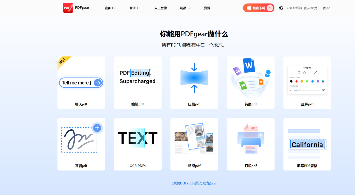355x195 pixels.
Task: Click the blue code file icon
Action: 268,74
